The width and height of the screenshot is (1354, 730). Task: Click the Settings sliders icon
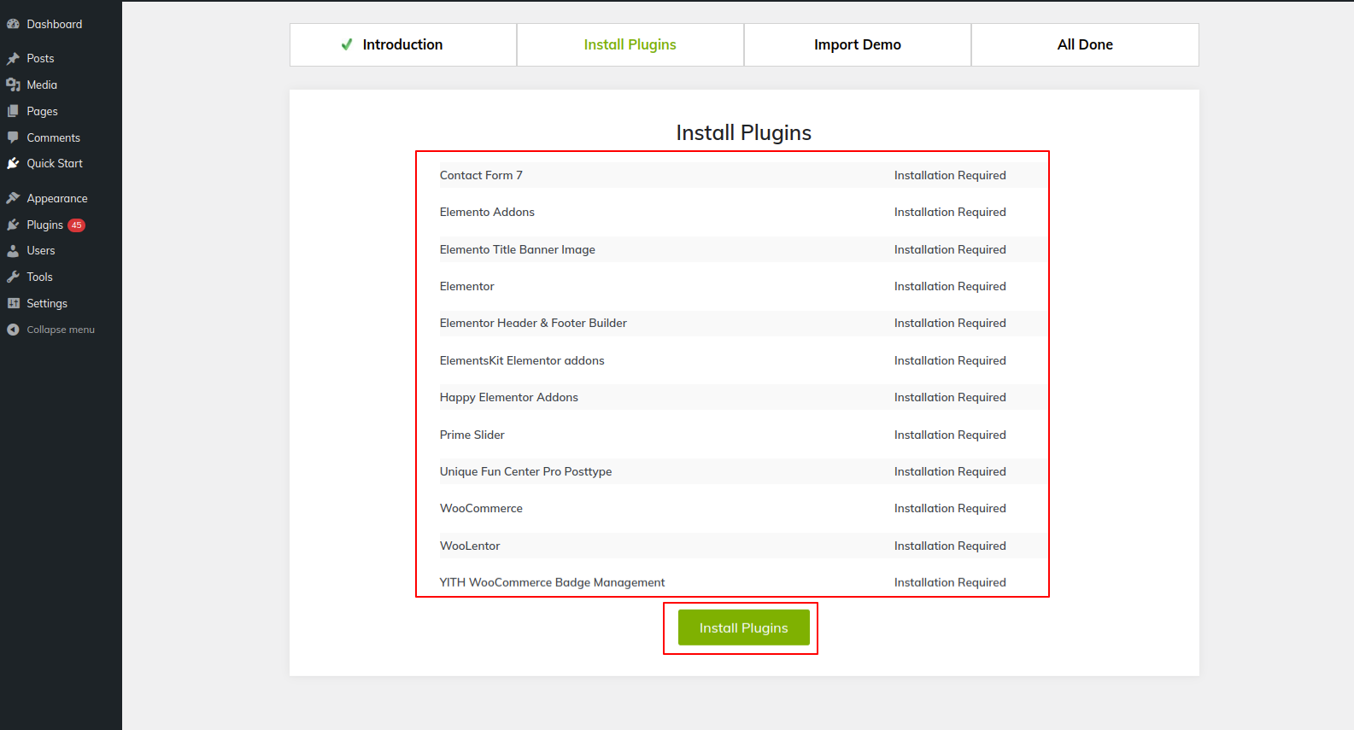pos(13,303)
